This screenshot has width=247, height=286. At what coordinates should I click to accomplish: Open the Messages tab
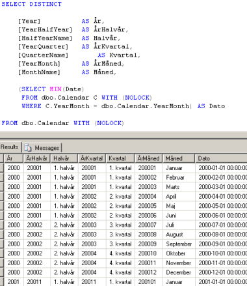[x=42, y=148]
